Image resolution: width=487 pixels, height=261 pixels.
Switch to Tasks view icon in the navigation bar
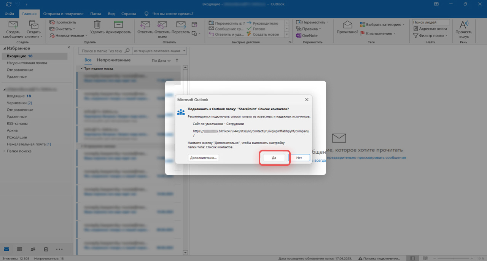(x=46, y=249)
